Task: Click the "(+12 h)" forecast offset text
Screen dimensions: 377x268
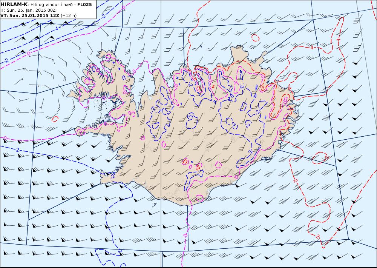Action: [69, 15]
